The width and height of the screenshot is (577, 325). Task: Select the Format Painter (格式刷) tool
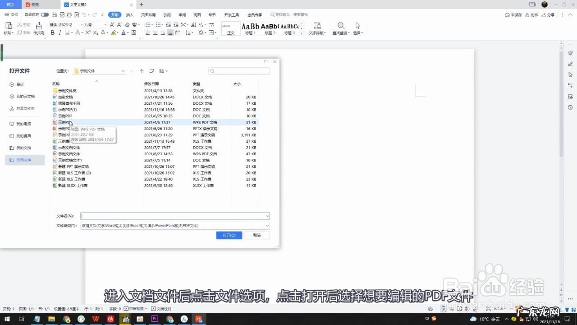coord(39,28)
